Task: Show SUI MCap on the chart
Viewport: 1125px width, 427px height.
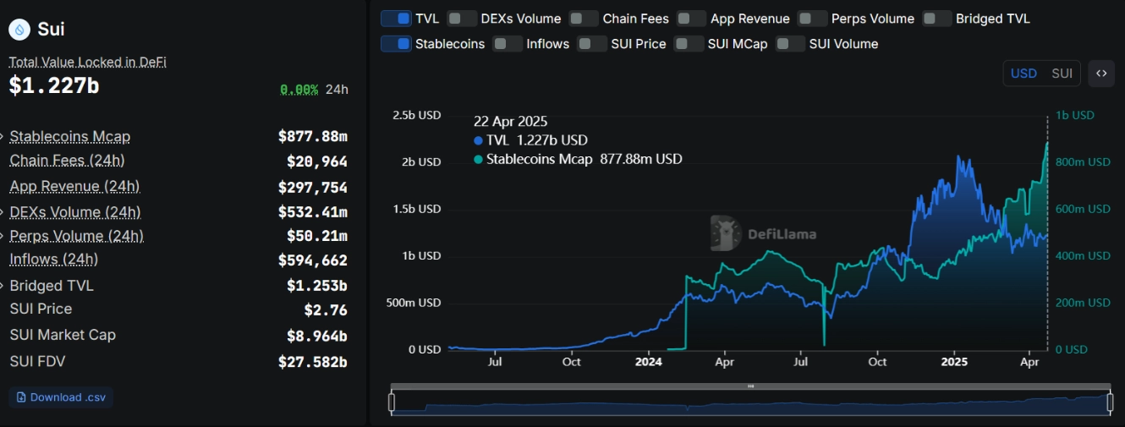Action: [689, 43]
